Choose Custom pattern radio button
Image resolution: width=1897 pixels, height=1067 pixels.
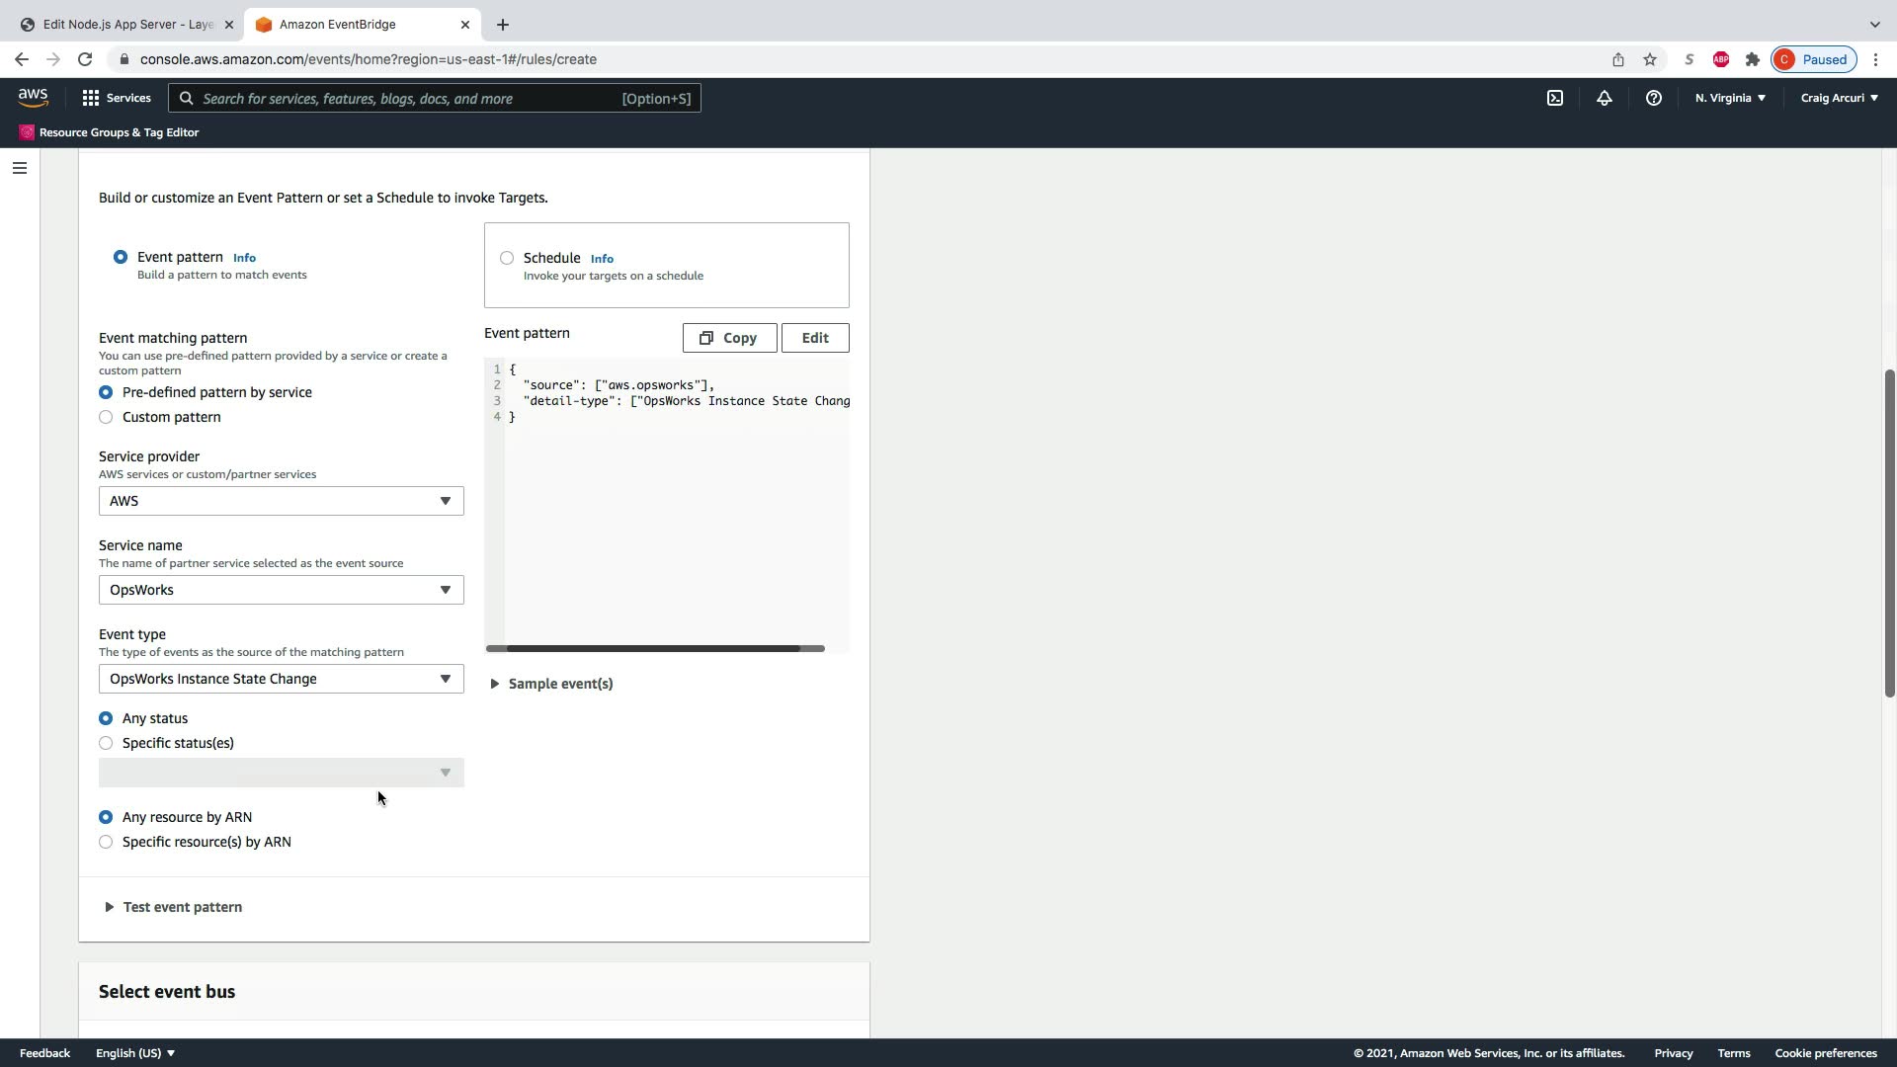pos(106,417)
